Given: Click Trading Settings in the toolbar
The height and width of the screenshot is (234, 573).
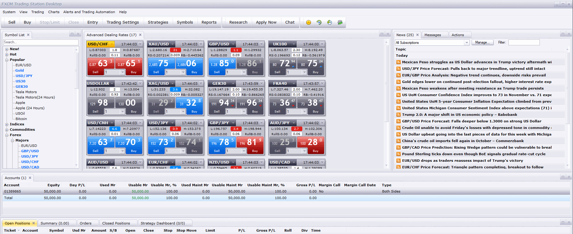Looking at the screenshot, I should coord(123,22).
